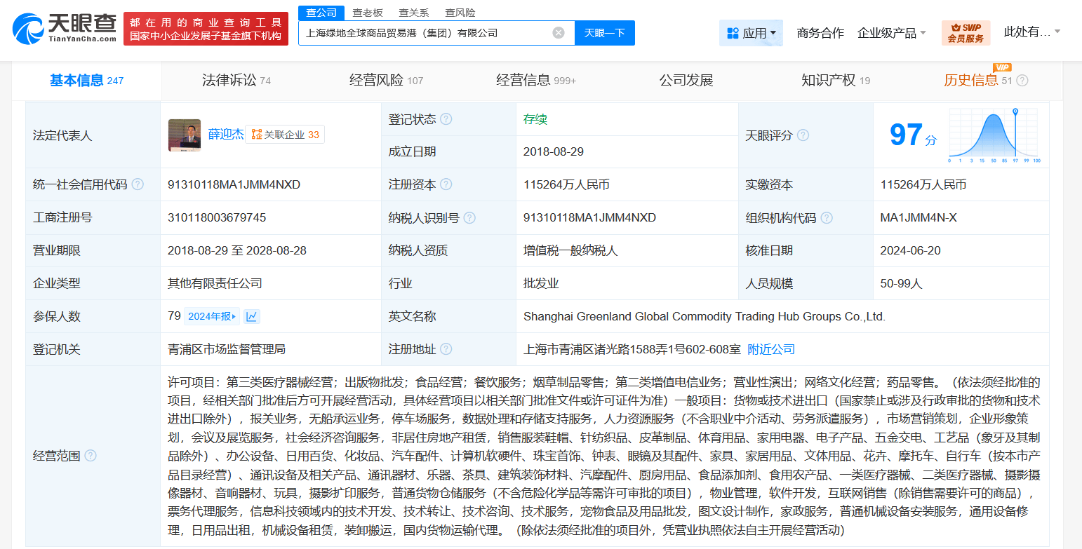Click the red promotional banner
Screen dimensions: 1082x549
click(206, 29)
